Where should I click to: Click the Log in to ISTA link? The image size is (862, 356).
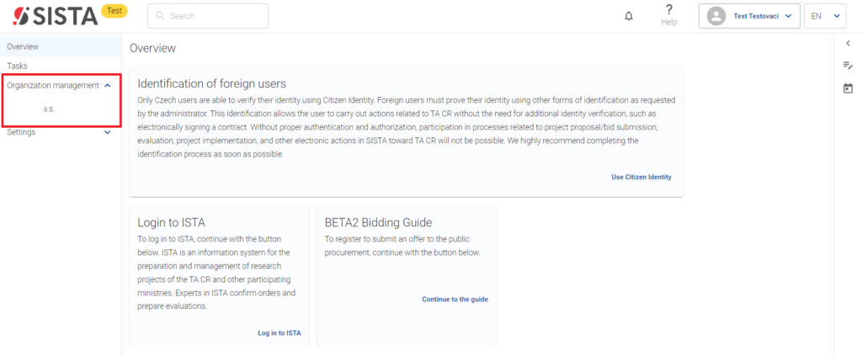(x=279, y=333)
